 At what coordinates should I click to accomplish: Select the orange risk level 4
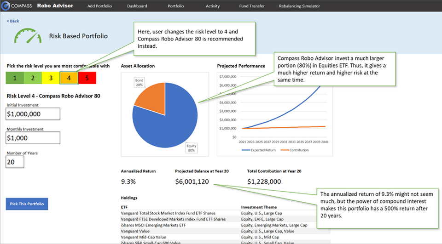[x=69, y=78]
